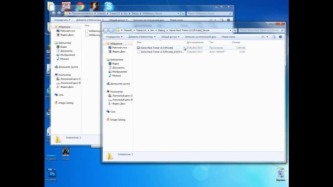Sort by the Имя column in the Game Hack Trener window
This screenshot has width=333, height=187.
coord(139,43)
